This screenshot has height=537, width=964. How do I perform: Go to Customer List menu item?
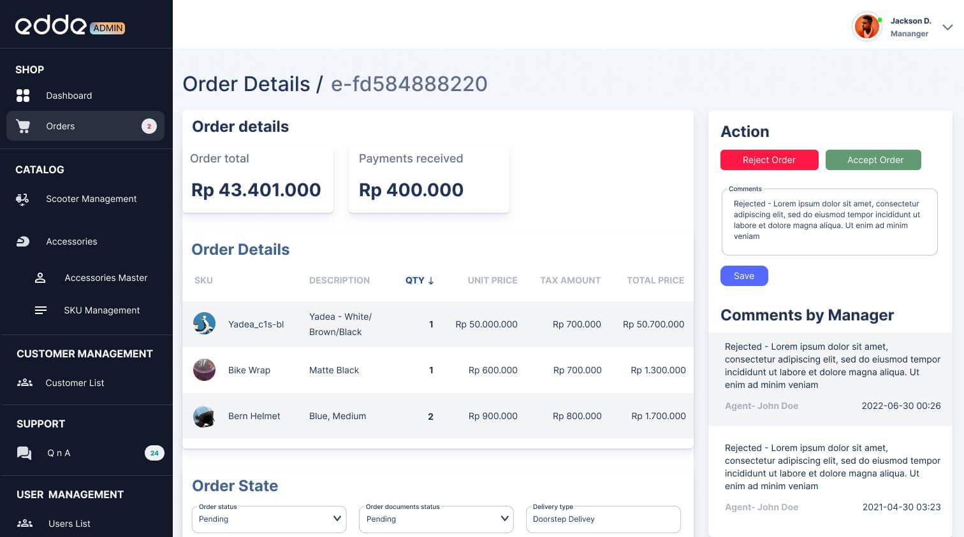(75, 383)
